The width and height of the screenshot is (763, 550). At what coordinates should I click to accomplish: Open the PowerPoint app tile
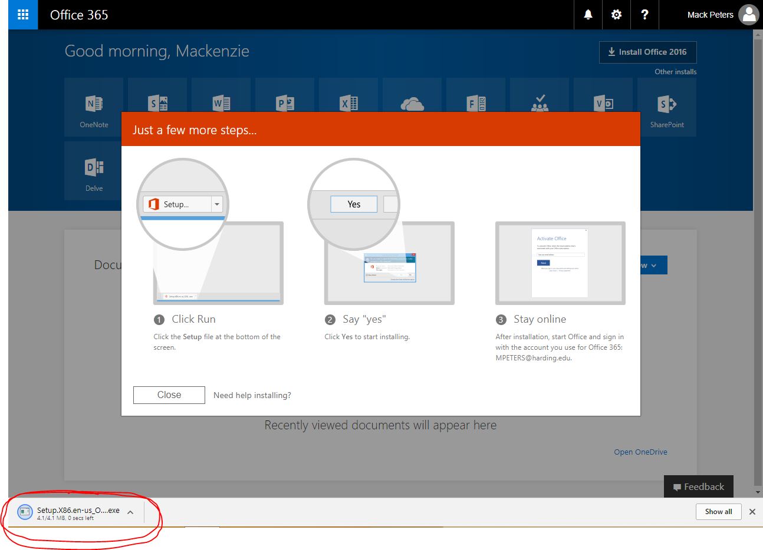tap(285, 103)
